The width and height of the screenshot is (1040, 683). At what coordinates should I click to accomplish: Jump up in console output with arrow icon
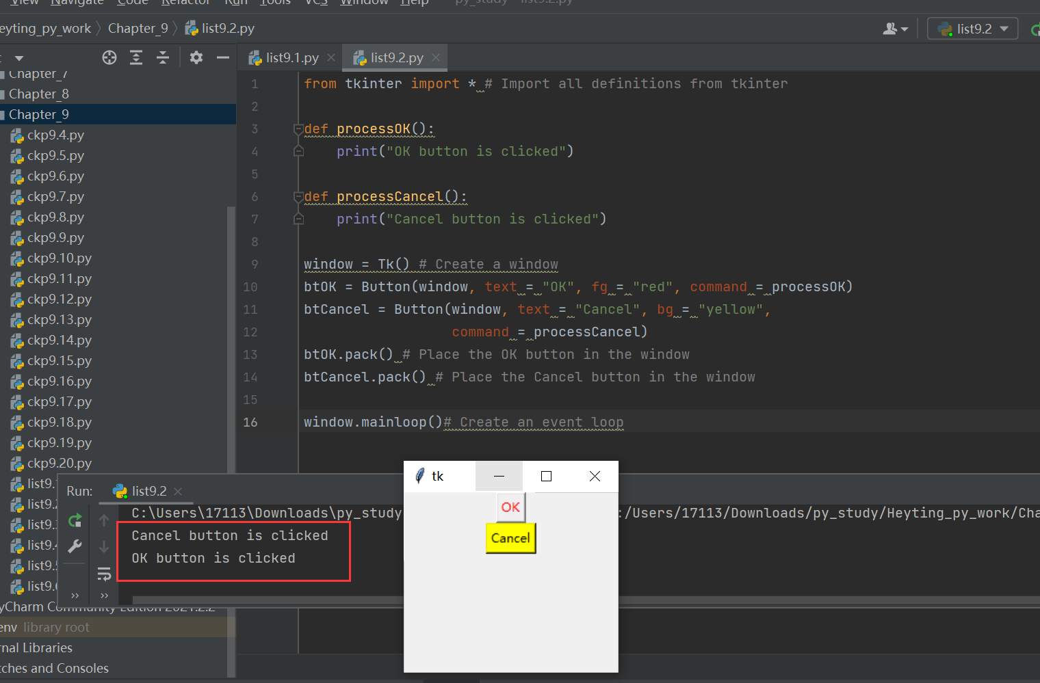pos(104,520)
